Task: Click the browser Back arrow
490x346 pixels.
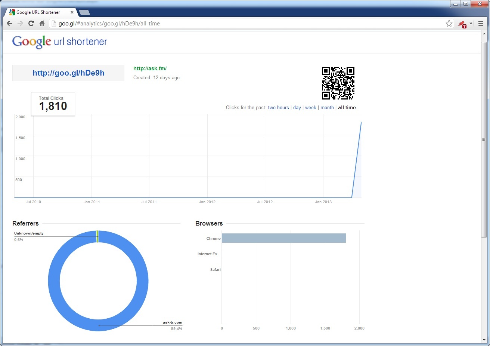Action: tap(10, 23)
